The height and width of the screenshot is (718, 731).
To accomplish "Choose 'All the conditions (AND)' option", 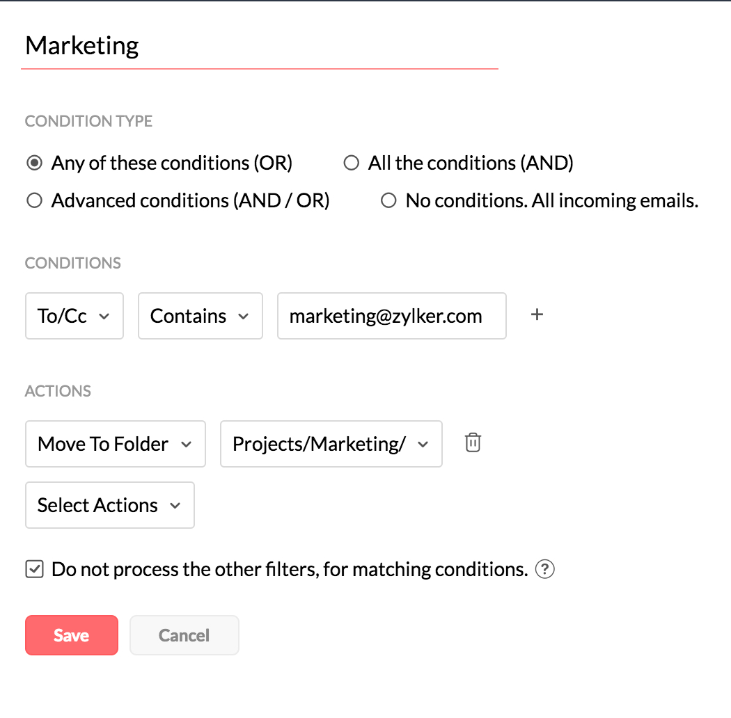I will click(x=352, y=163).
